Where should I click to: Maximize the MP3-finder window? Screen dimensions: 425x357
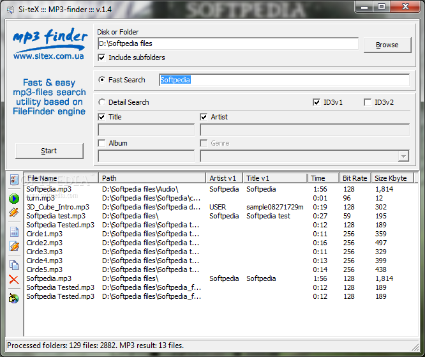382,6
